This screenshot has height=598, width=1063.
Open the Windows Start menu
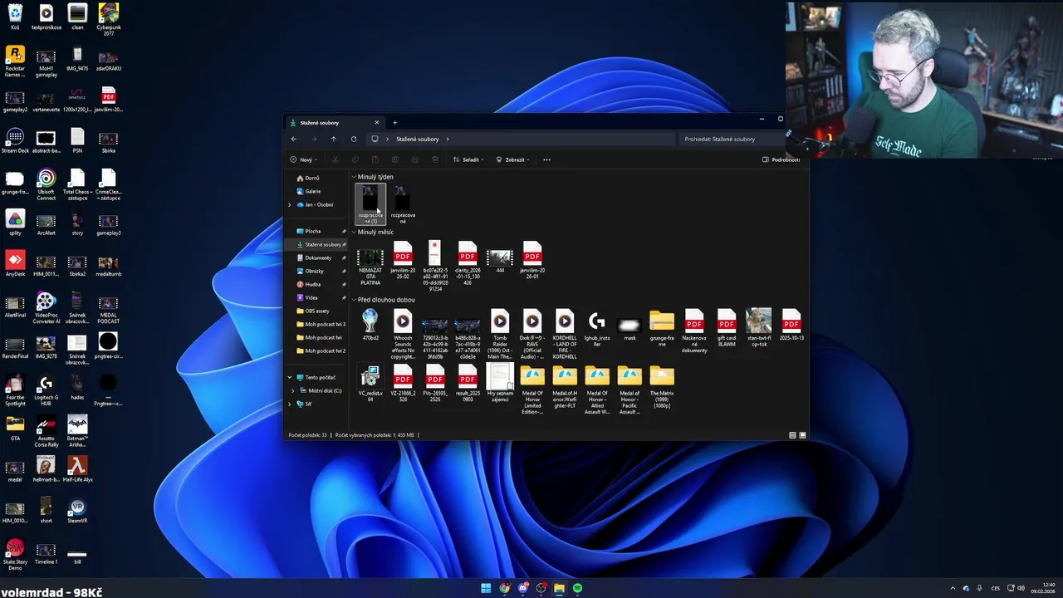coord(486,588)
